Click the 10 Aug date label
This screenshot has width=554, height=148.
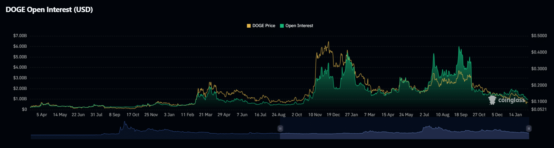tap(443, 115)
